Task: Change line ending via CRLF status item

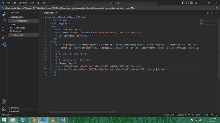Action: pos(198,115)
